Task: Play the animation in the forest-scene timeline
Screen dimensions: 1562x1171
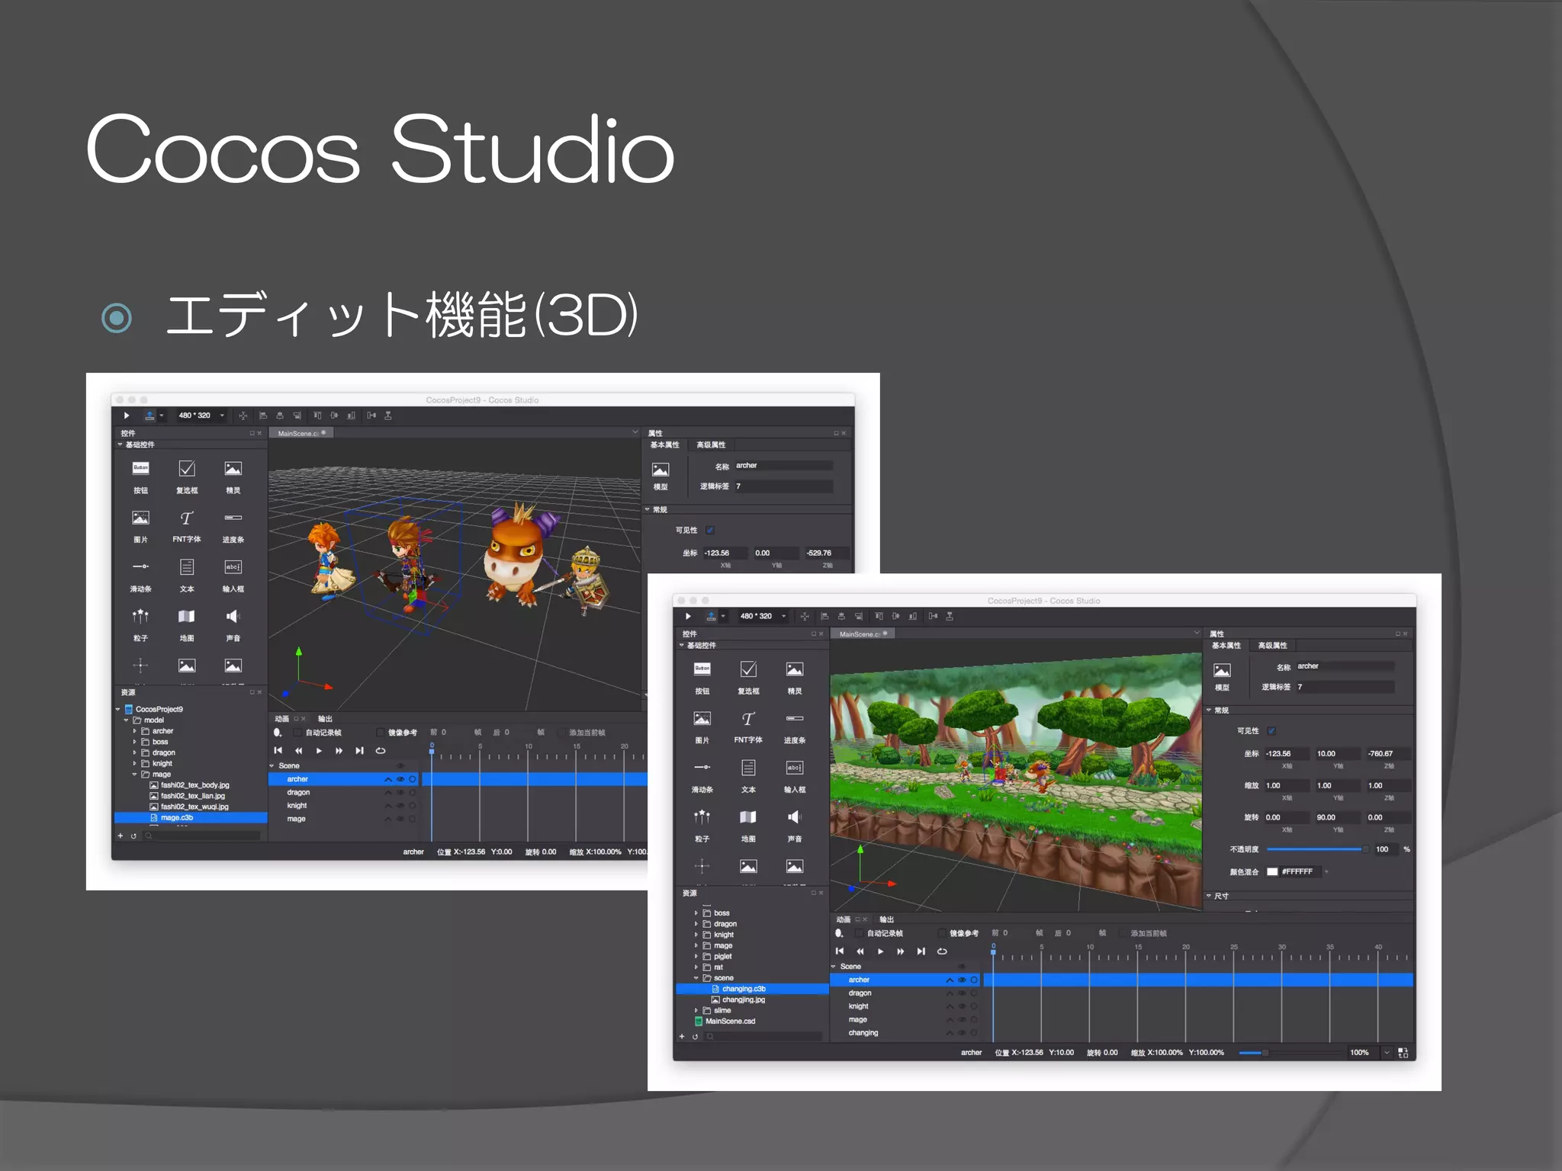Action: 880,951
